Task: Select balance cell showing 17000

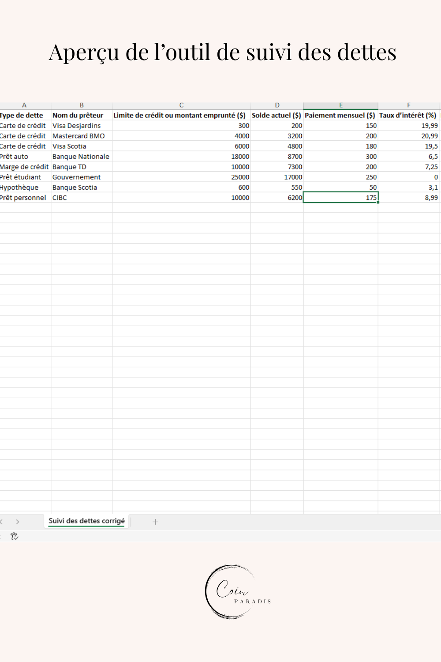Action: [277, 177]
